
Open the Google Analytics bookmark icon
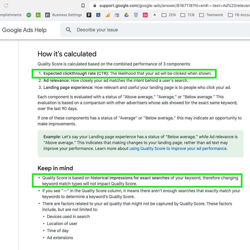[x=108, y=15]
